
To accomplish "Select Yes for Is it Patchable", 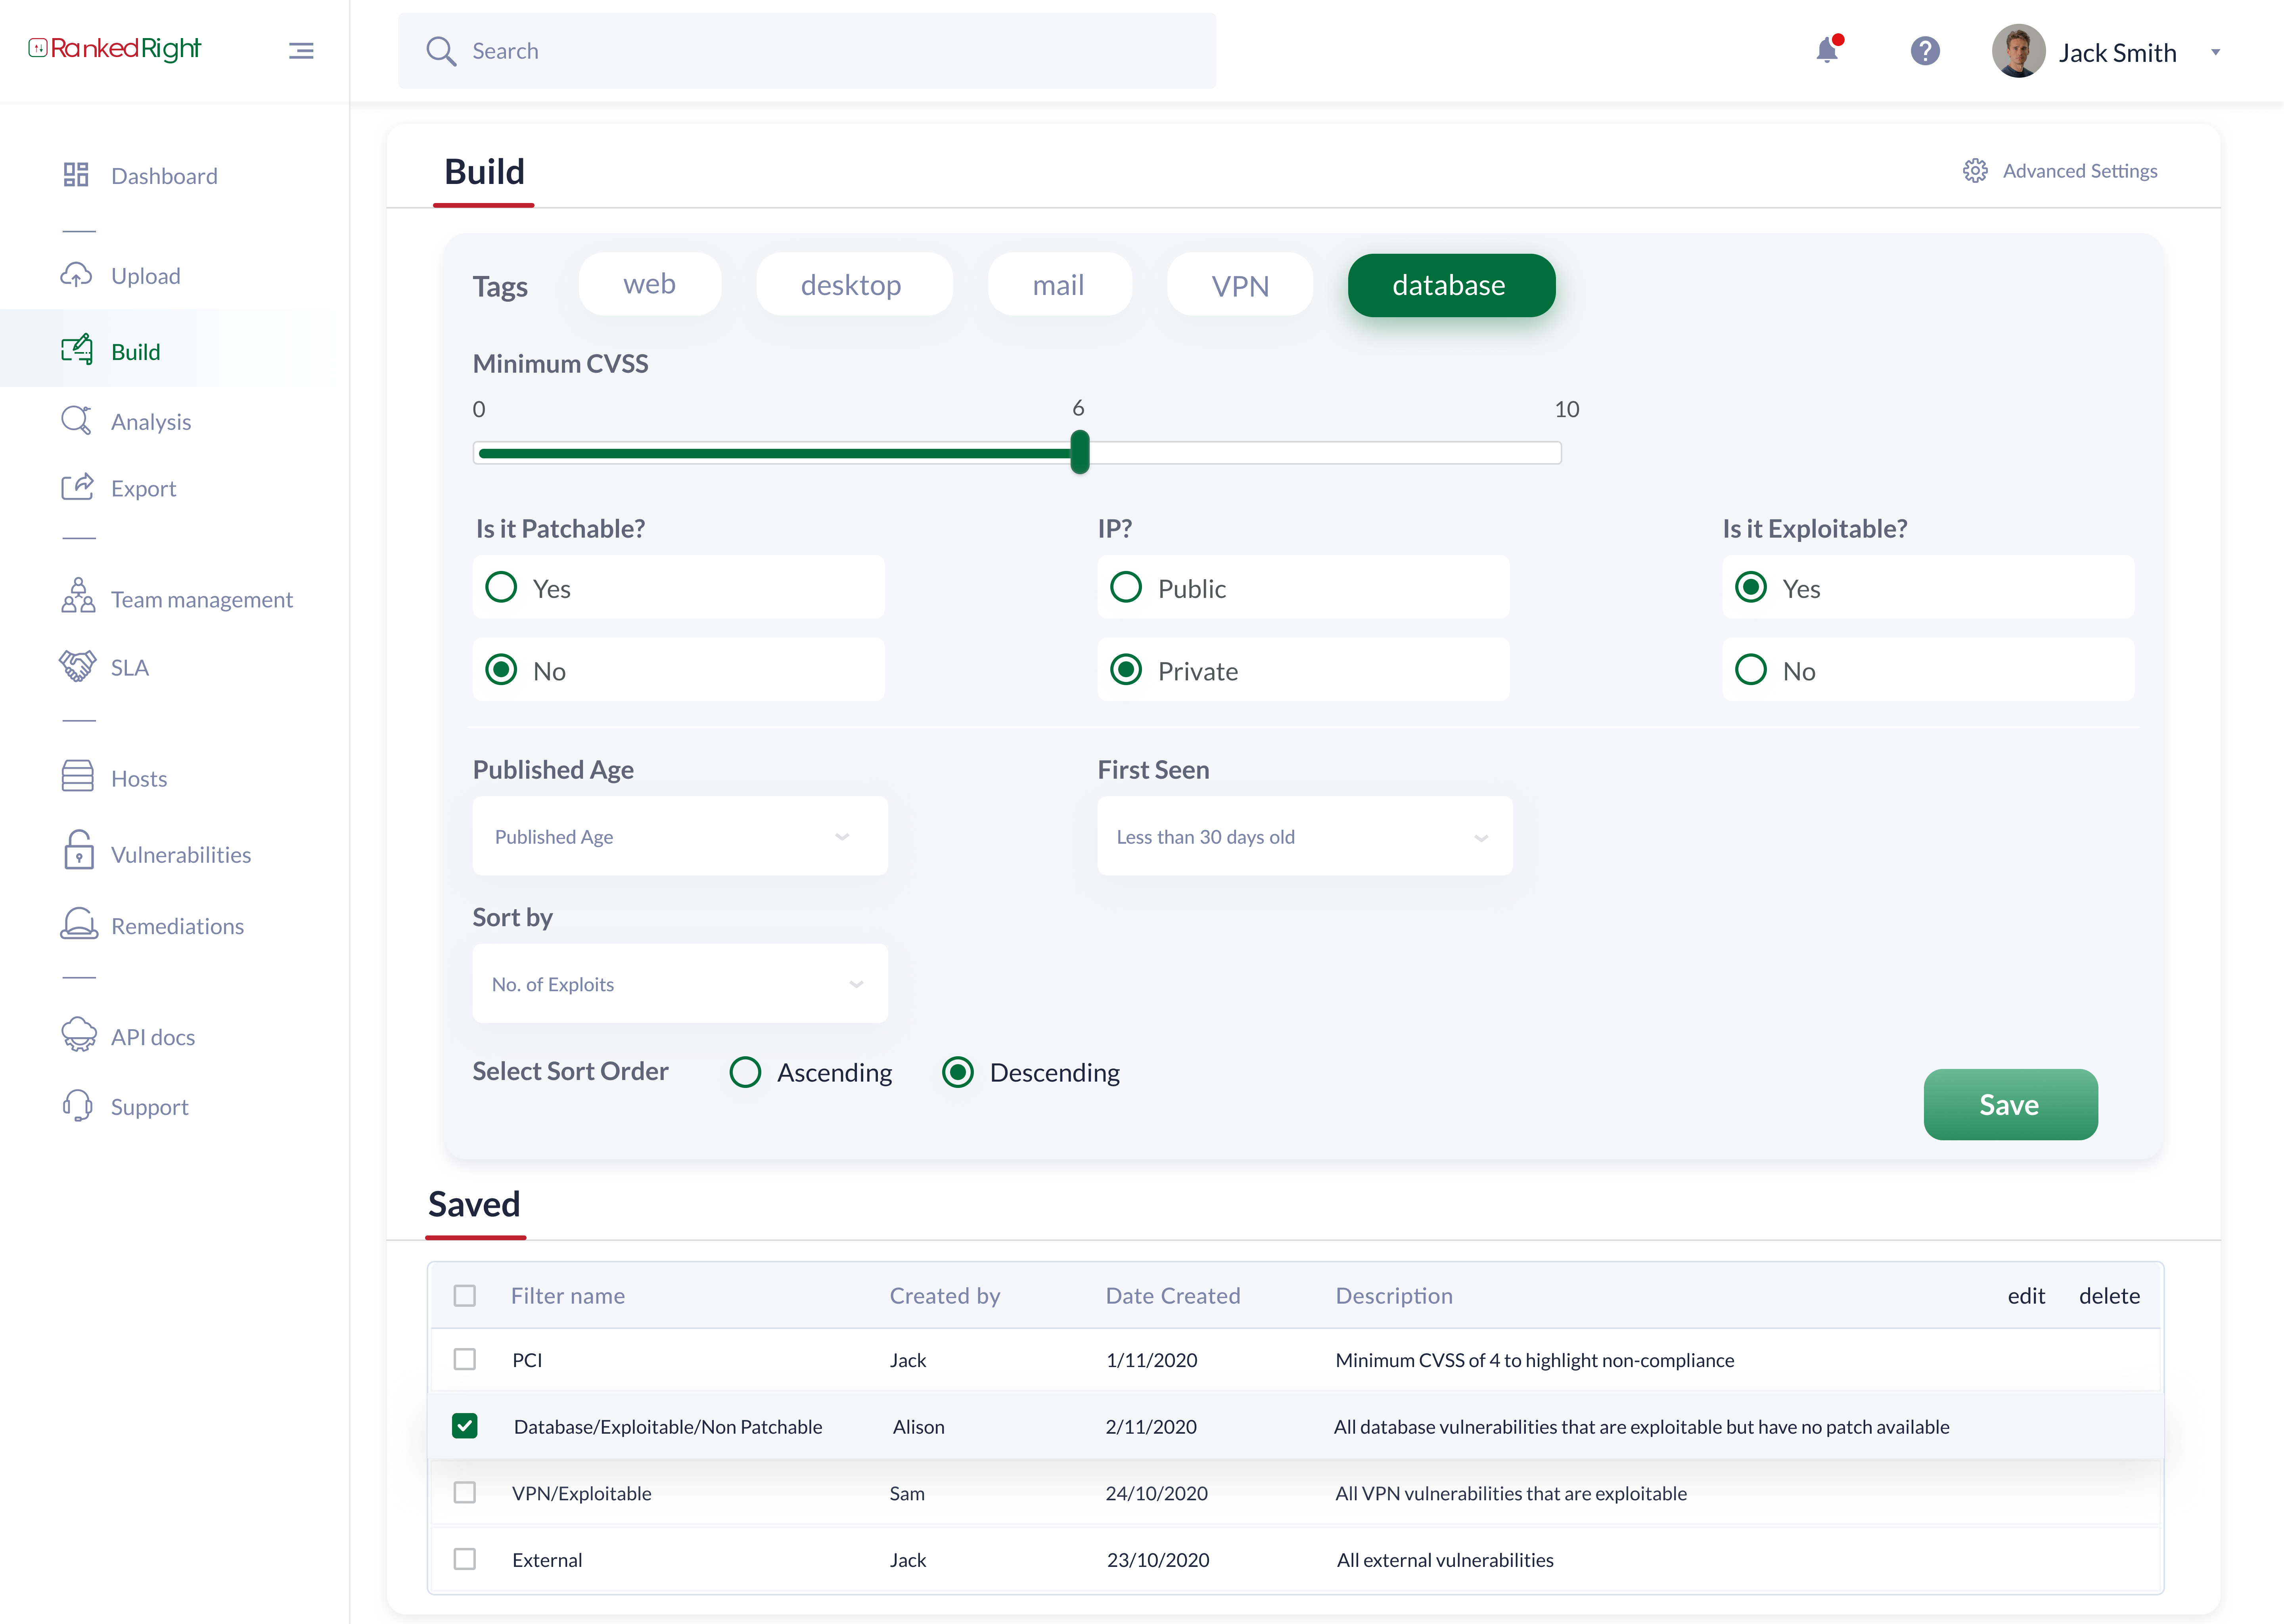I will point(501,588).
